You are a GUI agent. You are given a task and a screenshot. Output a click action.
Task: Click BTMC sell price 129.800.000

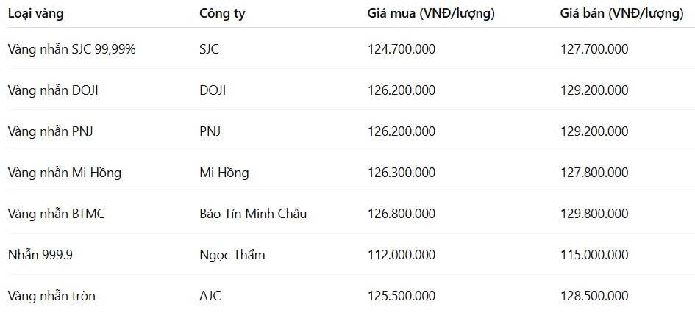click(594, 214)
